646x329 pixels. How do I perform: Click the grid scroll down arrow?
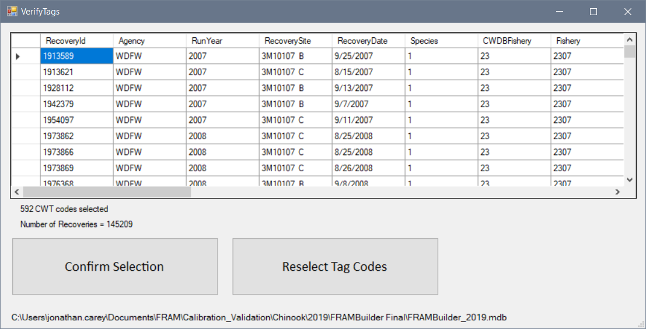[629, 180]
